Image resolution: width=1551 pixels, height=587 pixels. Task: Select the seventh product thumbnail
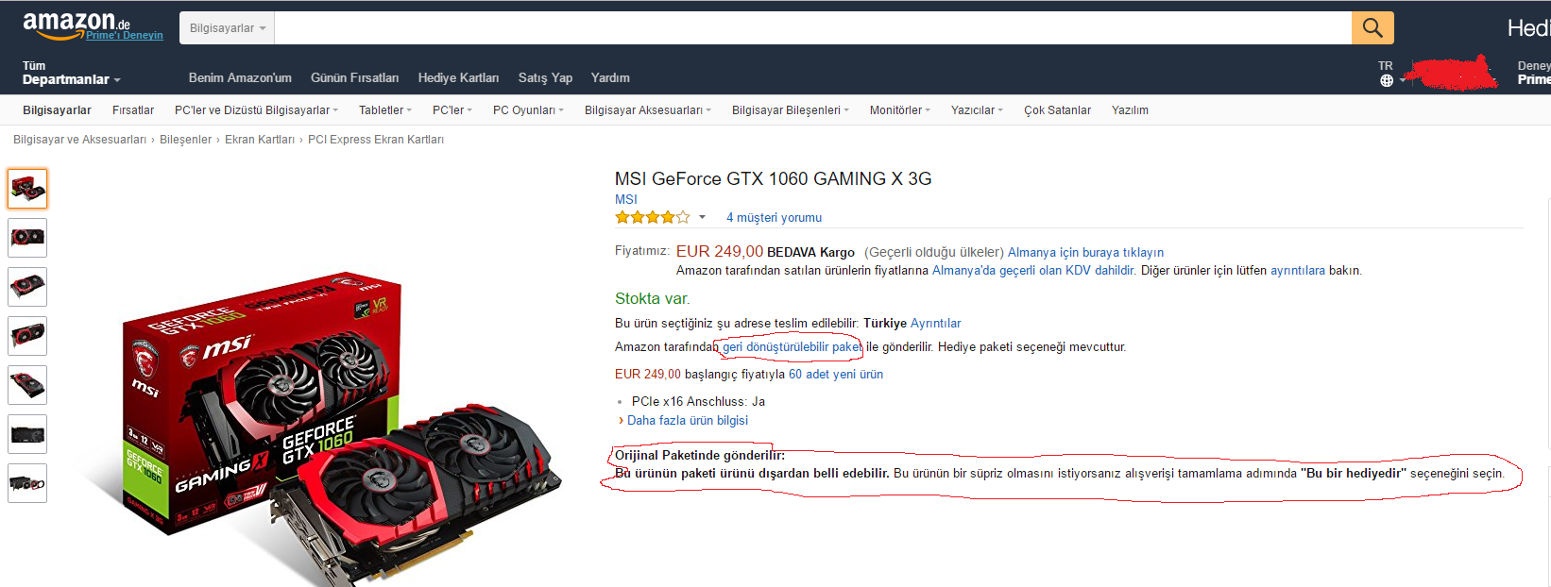27,483
